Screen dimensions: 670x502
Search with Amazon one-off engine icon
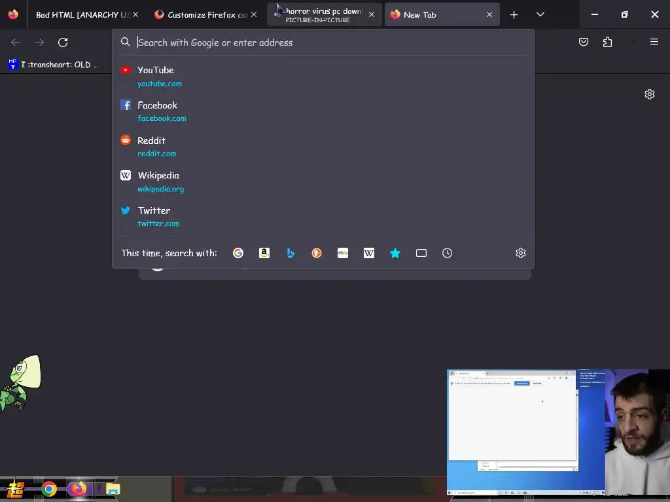pyautogui.click(x=264, y=253)
